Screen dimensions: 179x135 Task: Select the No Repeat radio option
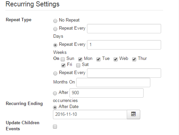[x=55, y=21]
